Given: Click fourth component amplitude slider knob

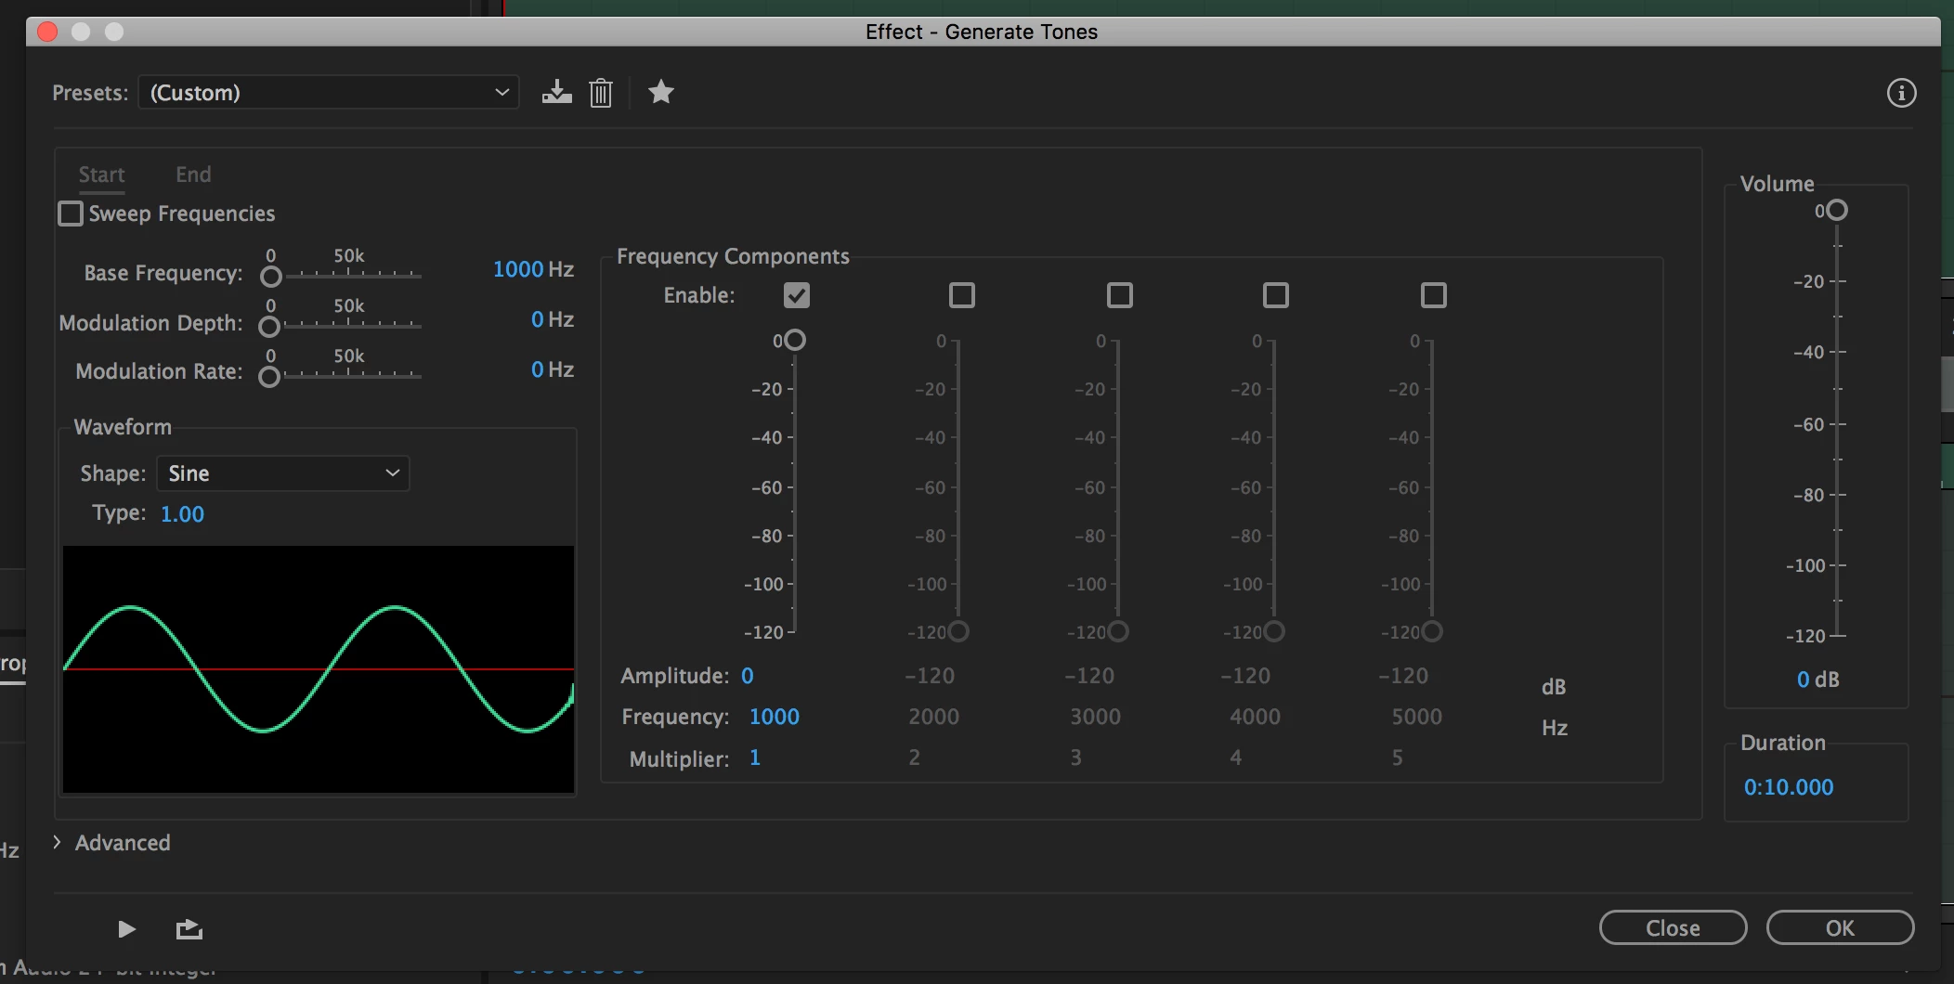Looking at the screenshot, I should tap(1274, 631).
